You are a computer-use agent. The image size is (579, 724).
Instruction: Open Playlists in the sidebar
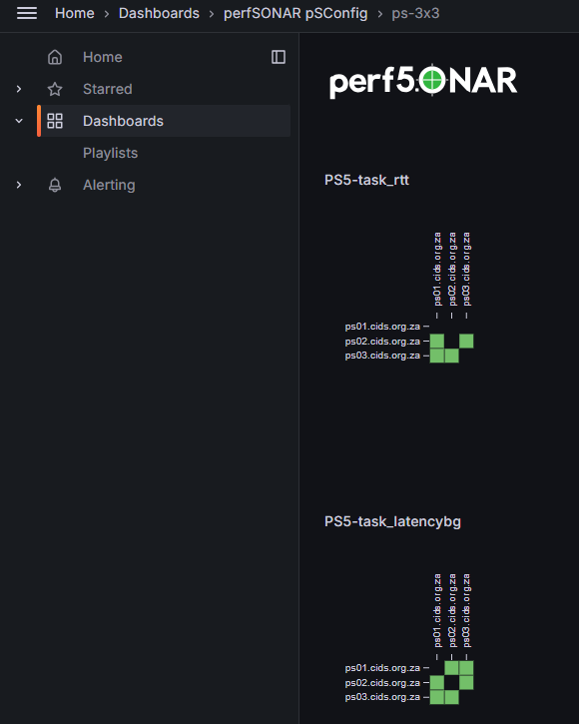point(111,153)
